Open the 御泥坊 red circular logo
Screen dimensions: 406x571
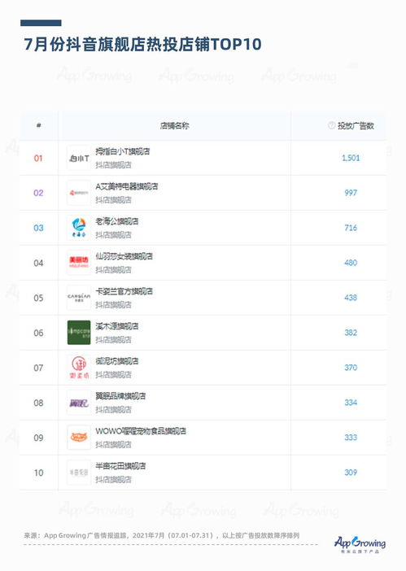click(79, 368)
